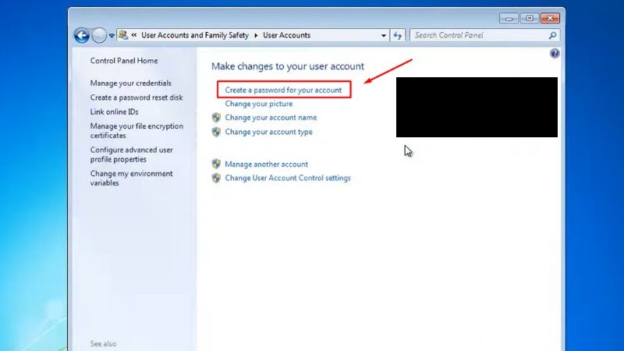Click Change your account name link
Image resolution: width=624 pixels, height=351 pixels.
(271, 118)
